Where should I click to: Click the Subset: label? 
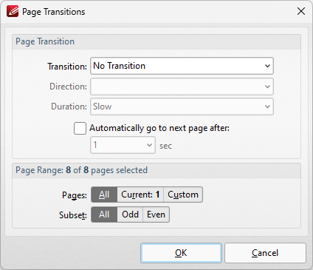pyautogui.click(x=73, y=215)
